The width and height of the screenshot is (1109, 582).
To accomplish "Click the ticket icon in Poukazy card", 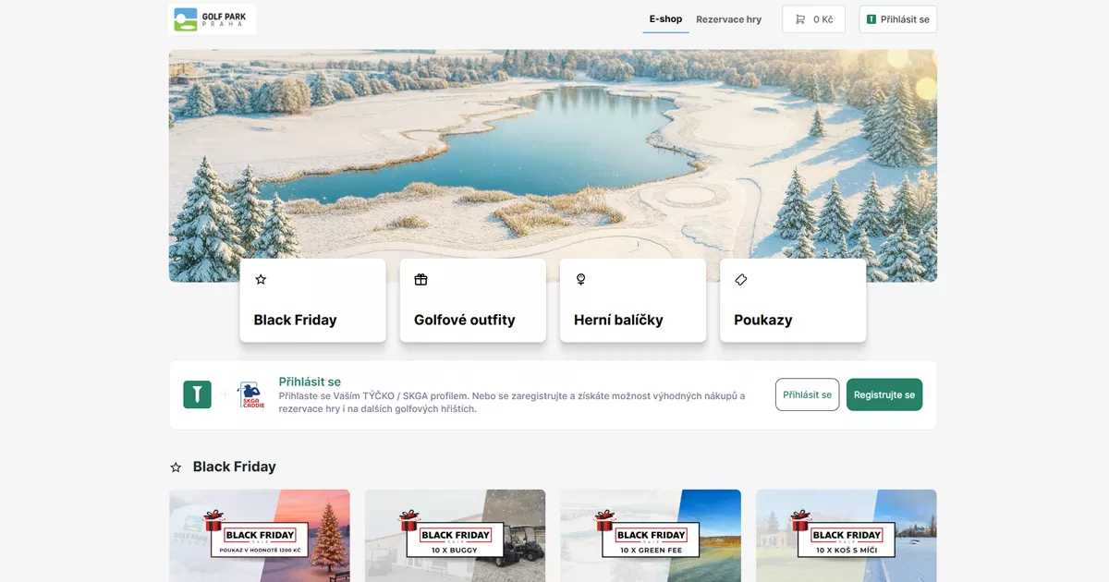I will click(740, 279).
